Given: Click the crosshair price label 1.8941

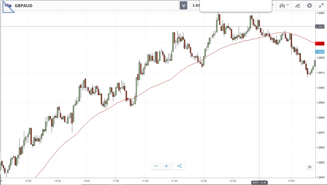Looking at the screenshot, I should 320,27.
